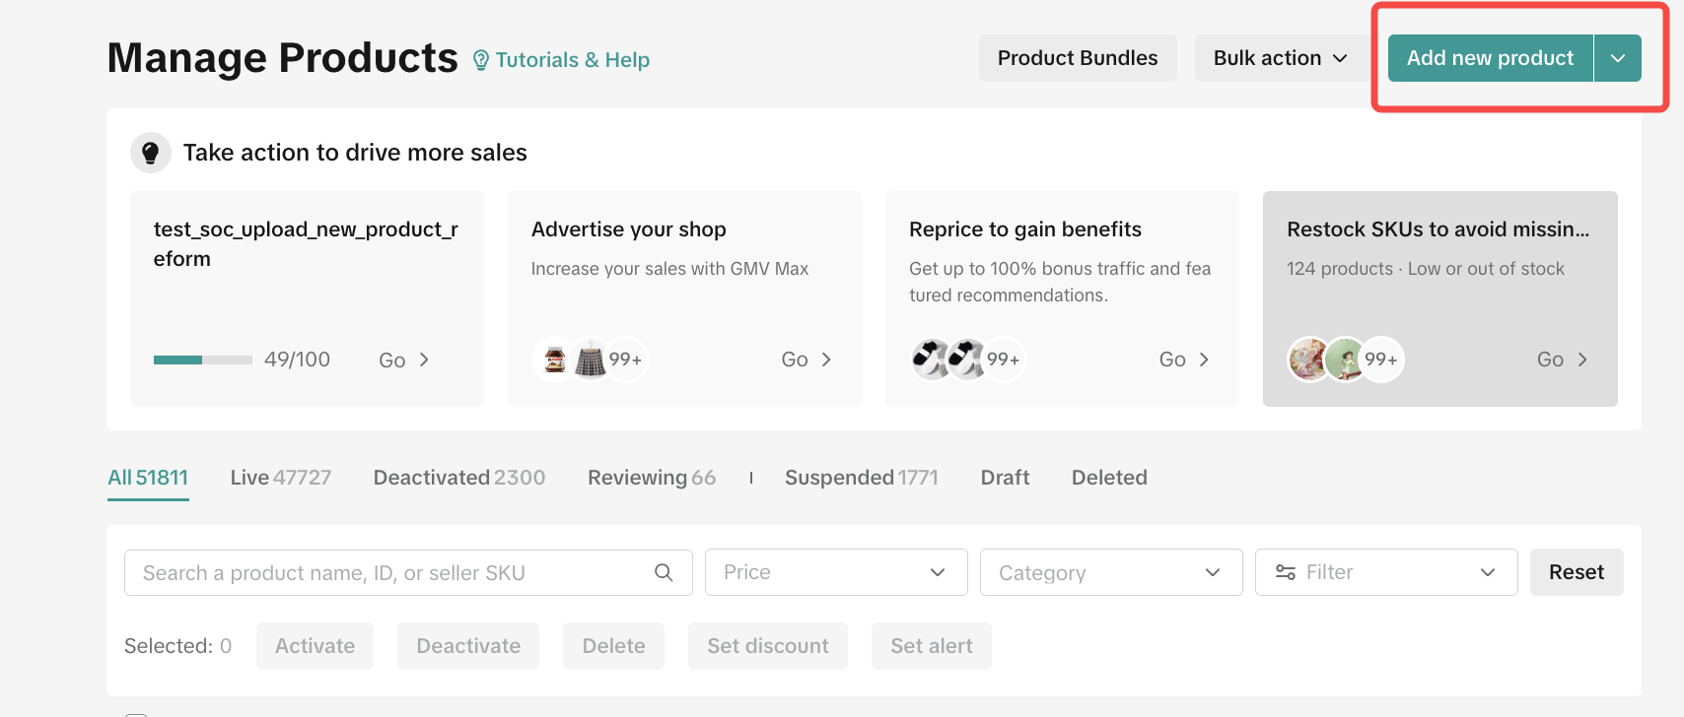Click the Go arrow in Restock SKUs card
This screenshot has width=1684, height=717.
coord(1581,359)
